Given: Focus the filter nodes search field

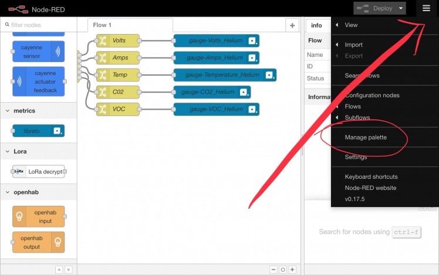Looking at the screenshot, I should [39, 25].
